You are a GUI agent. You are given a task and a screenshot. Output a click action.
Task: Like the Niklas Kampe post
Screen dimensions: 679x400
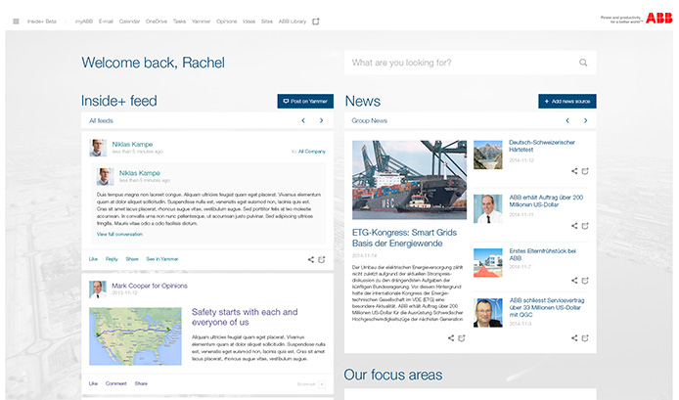pos(93,259)
